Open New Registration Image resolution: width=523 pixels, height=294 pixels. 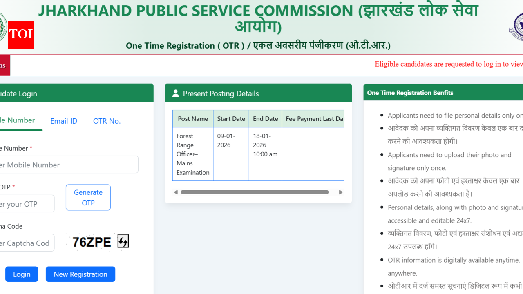[80, 274]
